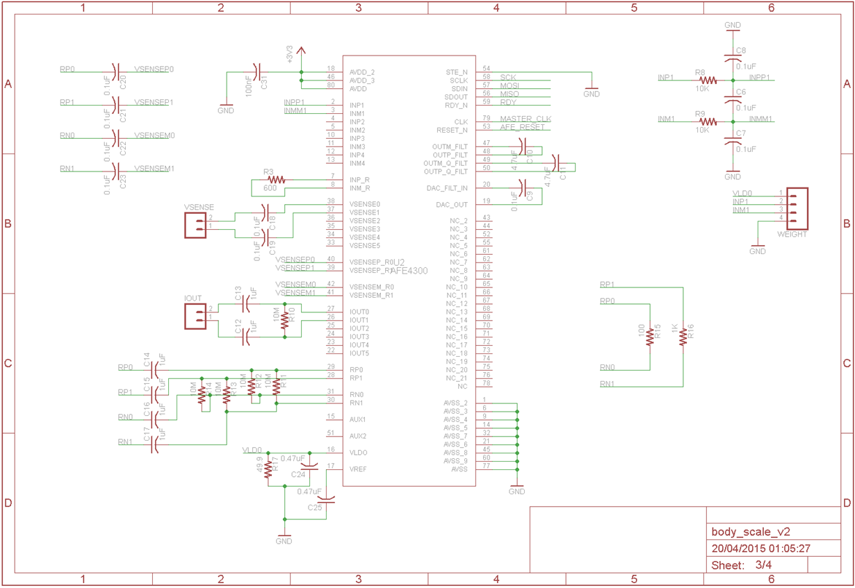
Task: Select the IOUT two-pin connector symbol
Action: tap(195, 317)
